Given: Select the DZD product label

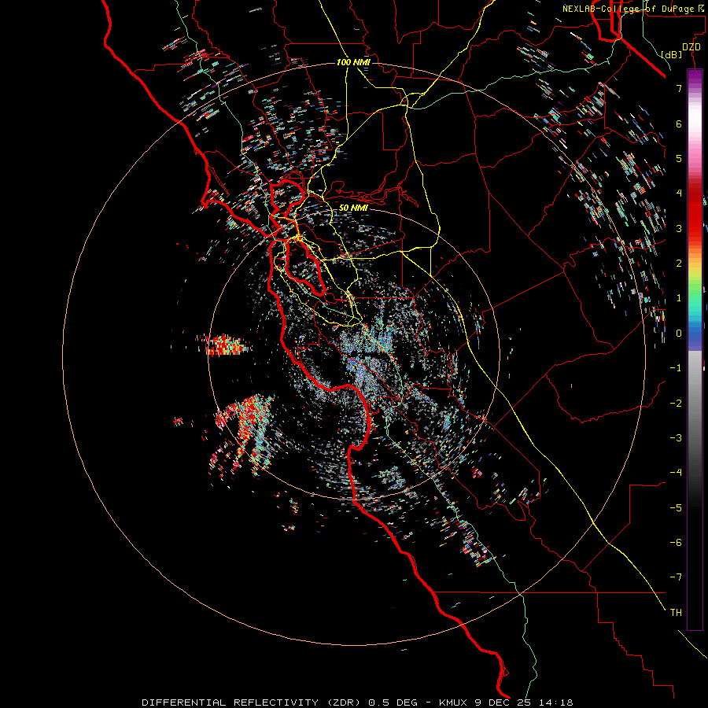Looking at the screenshot, I should click(x=691, y=47).
